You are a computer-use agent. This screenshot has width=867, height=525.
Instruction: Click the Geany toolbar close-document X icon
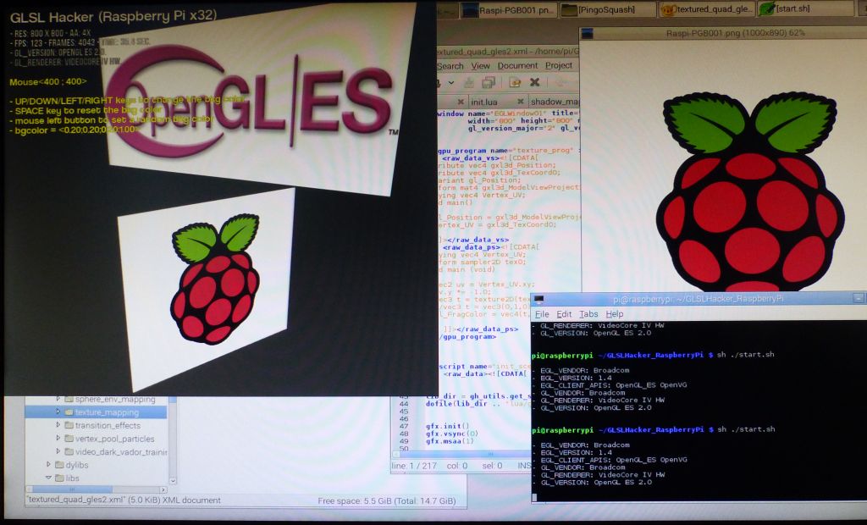[534, 82]
